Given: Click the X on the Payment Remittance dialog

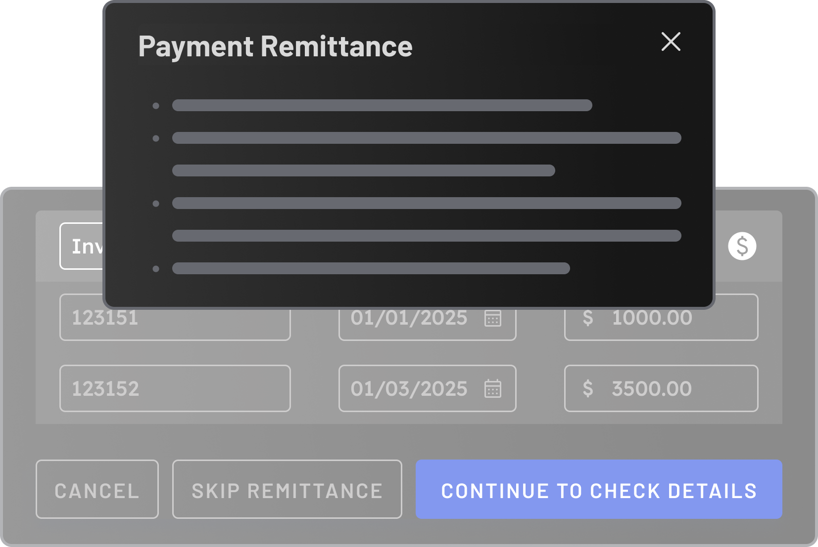Looking at the screenshot, I should click(671, 43).
